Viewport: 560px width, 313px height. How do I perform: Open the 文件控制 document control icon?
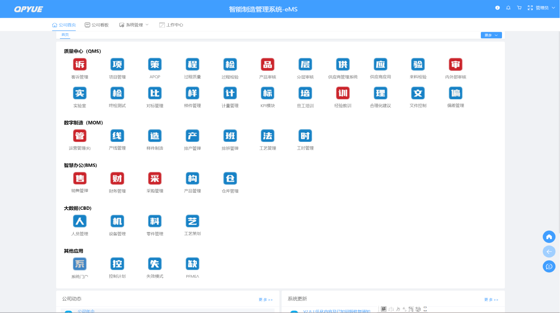[418, 93]
